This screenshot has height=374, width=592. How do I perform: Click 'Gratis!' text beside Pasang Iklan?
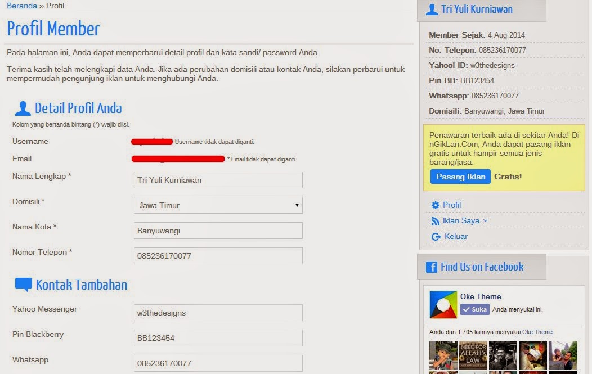click(508, 177)
